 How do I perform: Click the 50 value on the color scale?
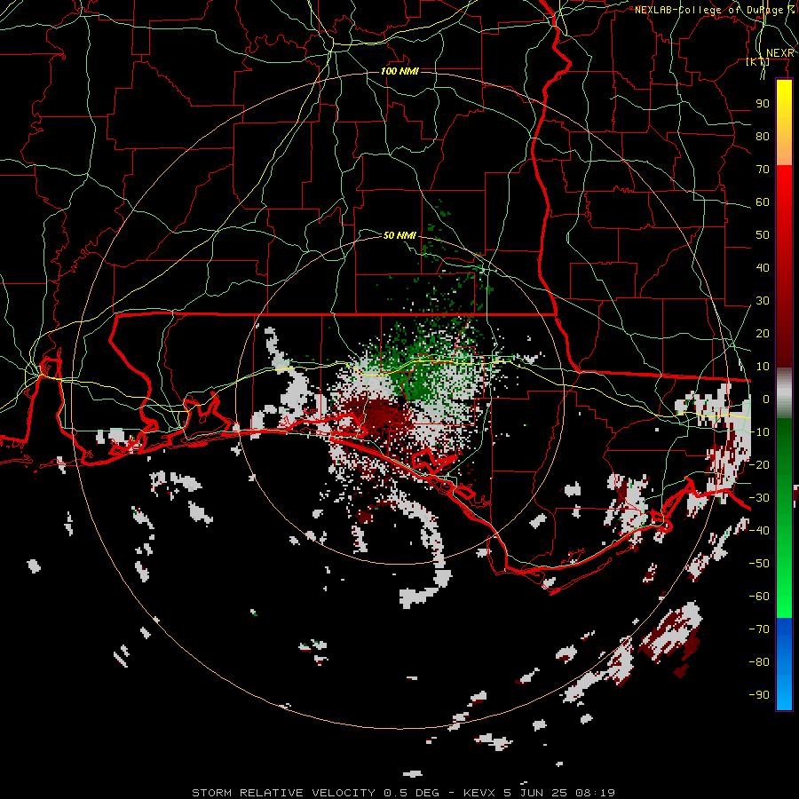pyautogui.click(x=763, y=235)
